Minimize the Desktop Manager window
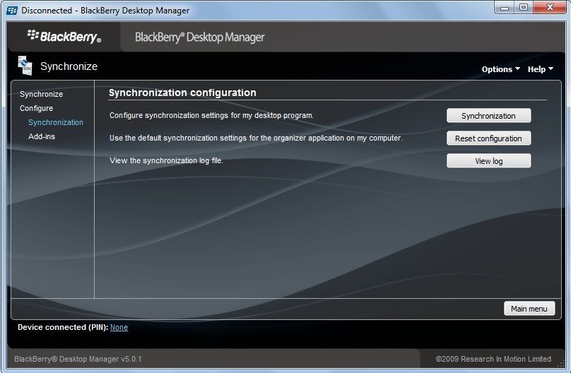 (505, 7)
